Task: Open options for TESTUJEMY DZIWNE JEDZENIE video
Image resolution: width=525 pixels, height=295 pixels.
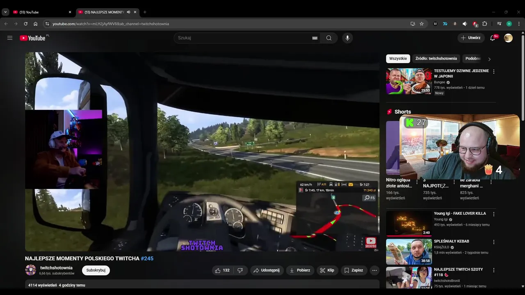Action: 493,71
